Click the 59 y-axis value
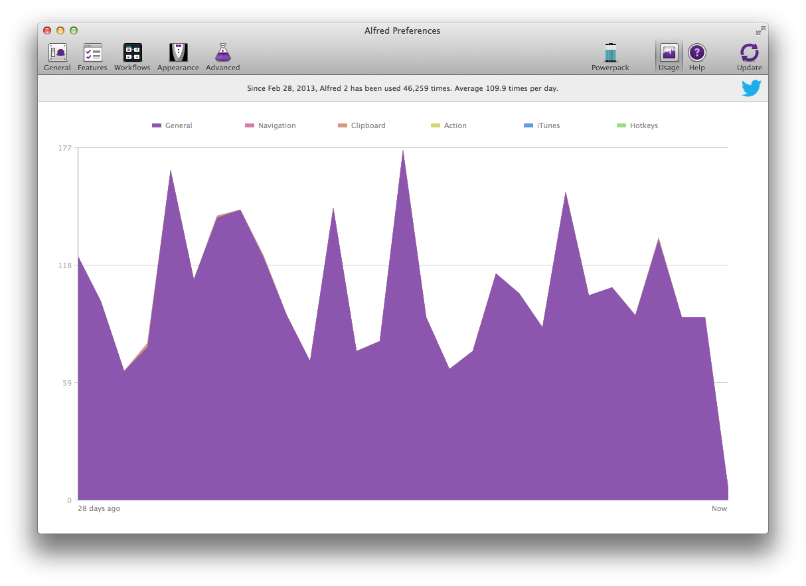 (67, 382)
